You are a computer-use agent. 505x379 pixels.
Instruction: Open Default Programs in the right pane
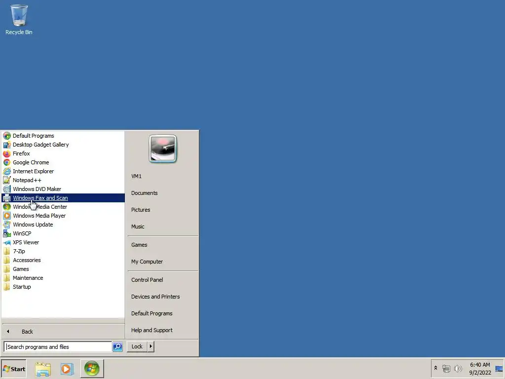(x=152, y=313)
